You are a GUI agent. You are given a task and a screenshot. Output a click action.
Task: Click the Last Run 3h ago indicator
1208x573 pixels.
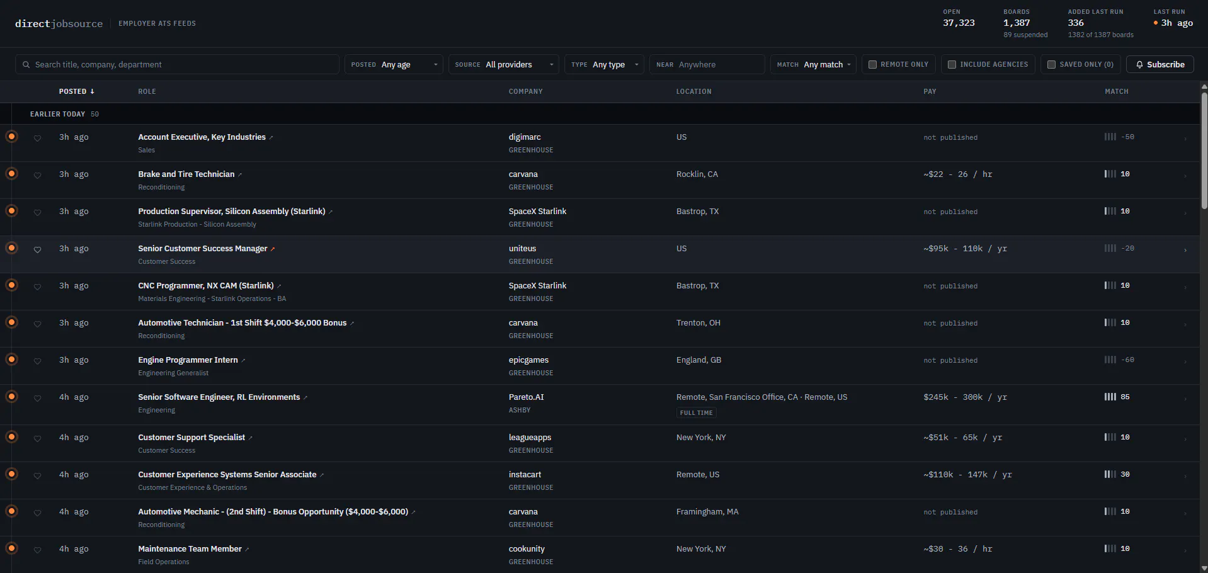1173,18
